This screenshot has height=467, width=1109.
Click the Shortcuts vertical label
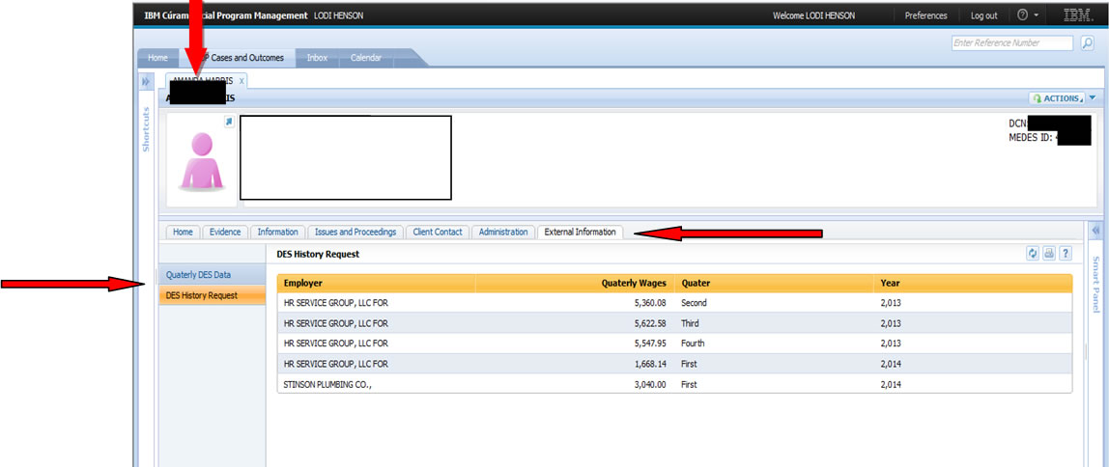147,128
